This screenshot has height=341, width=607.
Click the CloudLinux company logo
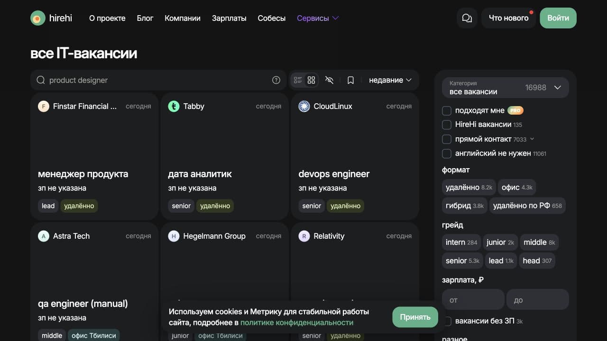tap(304, 106)
